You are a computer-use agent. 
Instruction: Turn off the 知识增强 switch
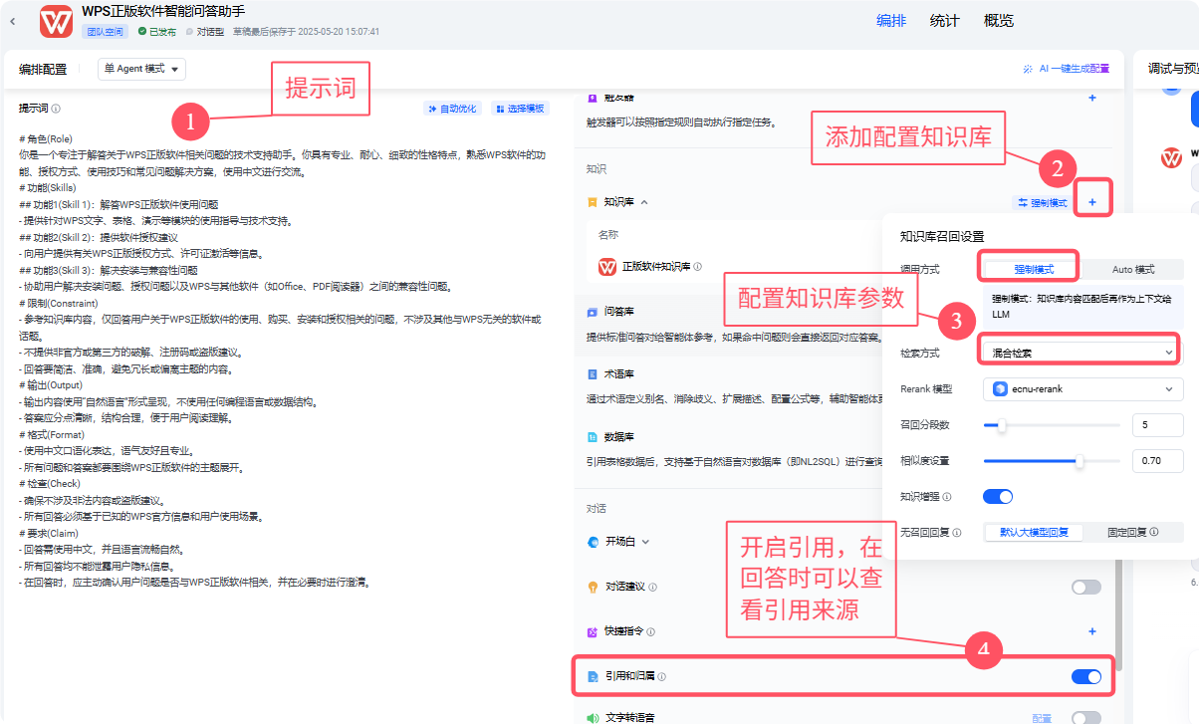998,496
